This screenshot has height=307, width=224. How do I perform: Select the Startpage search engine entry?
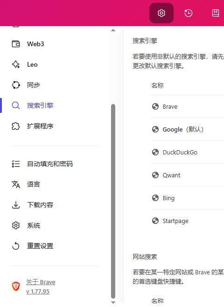click(188, 221)
